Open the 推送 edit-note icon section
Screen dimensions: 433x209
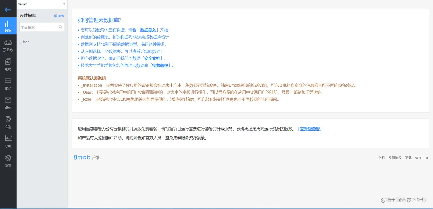(x=8, y=123)
